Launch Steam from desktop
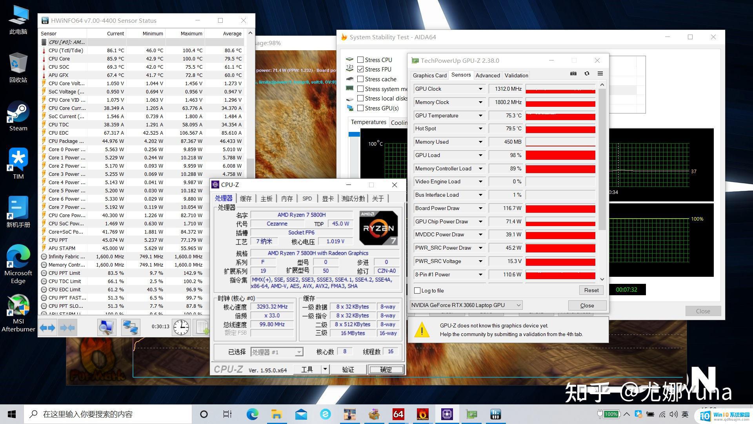This screenshot has height=424, width=753. pos(18,116)
